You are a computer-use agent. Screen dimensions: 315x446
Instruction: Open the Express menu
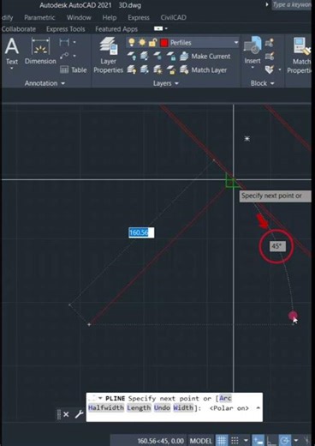coord(139,17)
